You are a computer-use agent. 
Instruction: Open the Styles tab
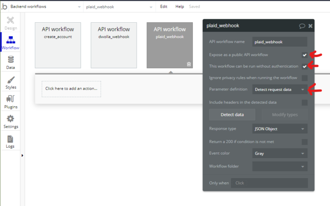tap(10, 82)
